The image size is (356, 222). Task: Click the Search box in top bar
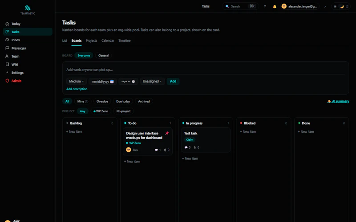pyautogui.click(x=240, y=6)
